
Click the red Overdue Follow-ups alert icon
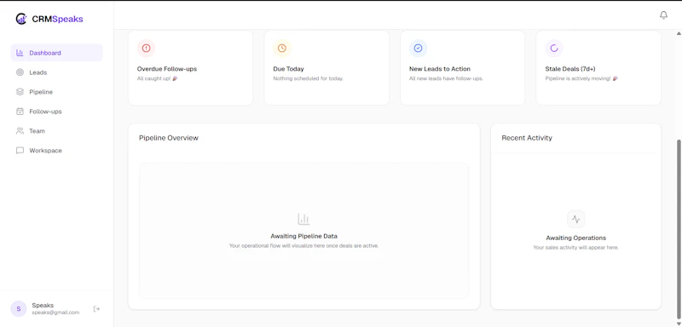pos(146,49)
